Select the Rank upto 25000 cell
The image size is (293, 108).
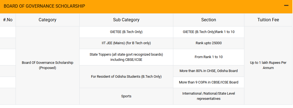click(x=209, y=43)
